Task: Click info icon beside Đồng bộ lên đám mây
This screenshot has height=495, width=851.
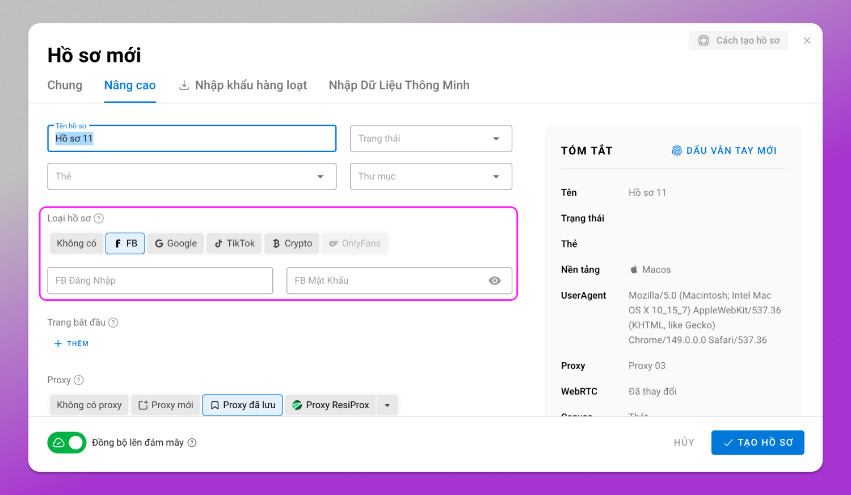Action: click(192, 443)
